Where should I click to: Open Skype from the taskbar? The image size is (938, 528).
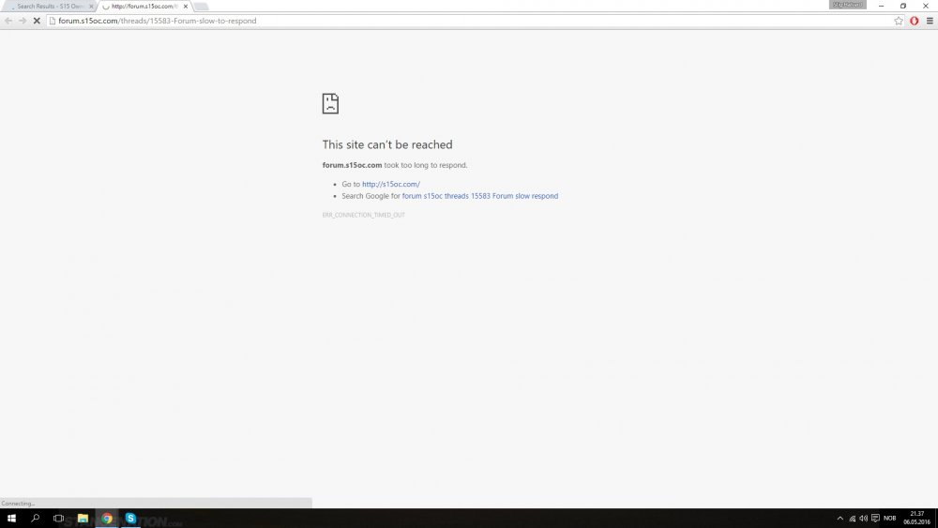tap(130, 519)
